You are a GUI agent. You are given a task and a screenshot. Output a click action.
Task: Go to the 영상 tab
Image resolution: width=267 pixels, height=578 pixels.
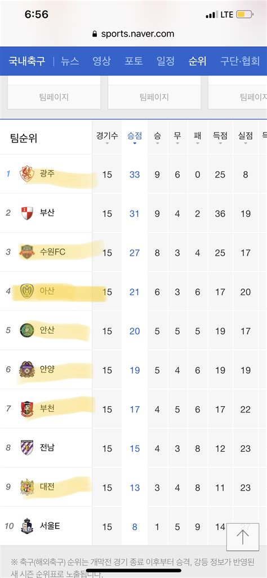tap(101, 61)
